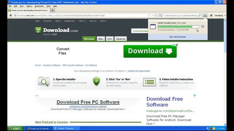The width and height of the screenshot is (234, 131).
Task: Go to Firefox home page icon
Action: [x=211, y=15]
